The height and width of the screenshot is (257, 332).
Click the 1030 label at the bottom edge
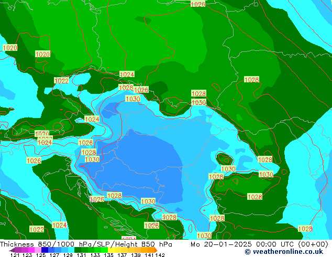coord(204,235)
